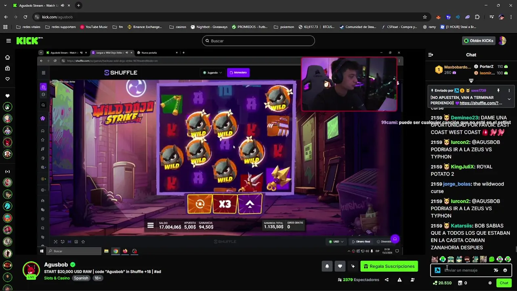
Task: Click the 20.510 channel points icon
Action: (x=442, y=283)
